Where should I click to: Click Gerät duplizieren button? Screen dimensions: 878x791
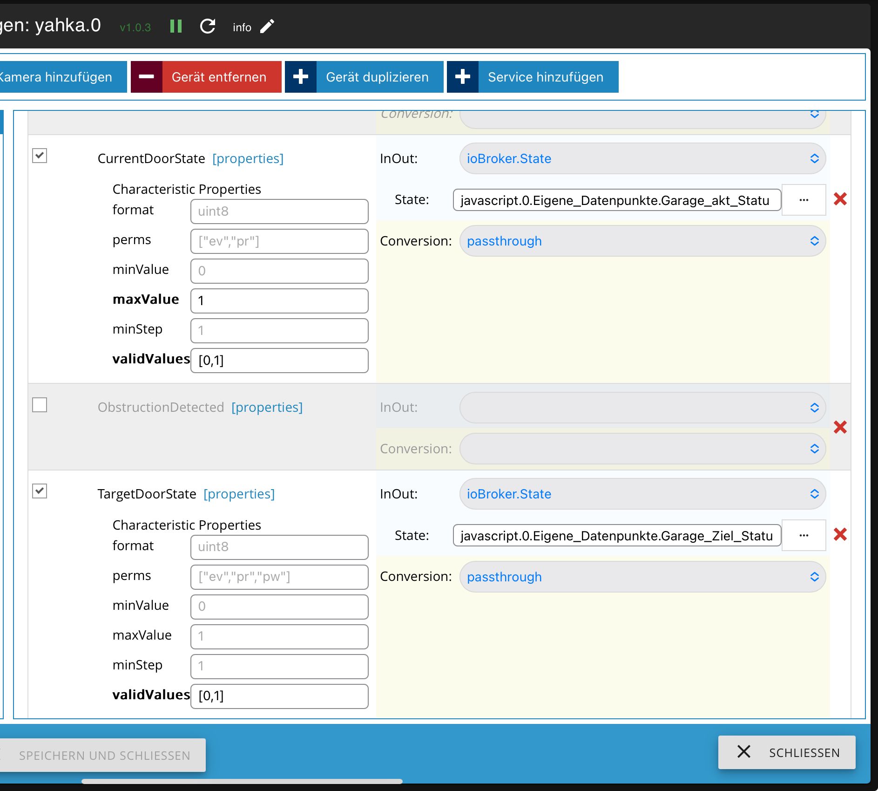click(x=364, y=77)
